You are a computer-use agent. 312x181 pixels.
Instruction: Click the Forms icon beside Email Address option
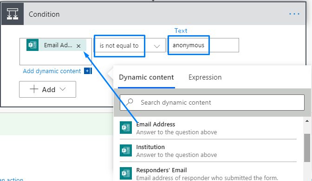point(126,127)
